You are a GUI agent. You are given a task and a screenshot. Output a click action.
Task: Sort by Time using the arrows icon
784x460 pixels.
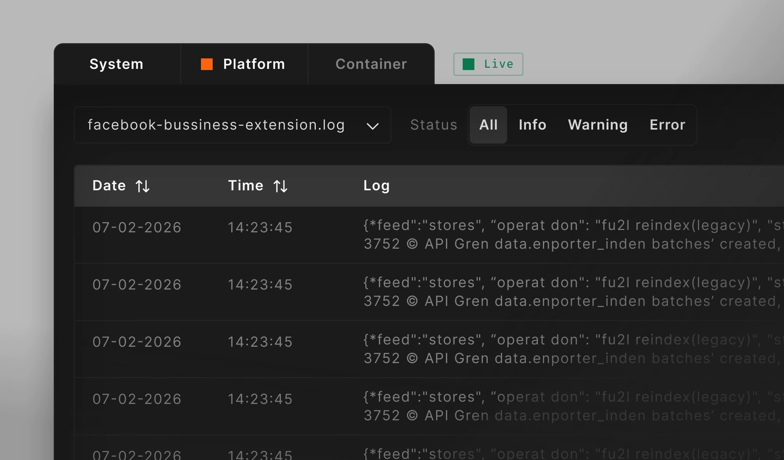point(280,186)
